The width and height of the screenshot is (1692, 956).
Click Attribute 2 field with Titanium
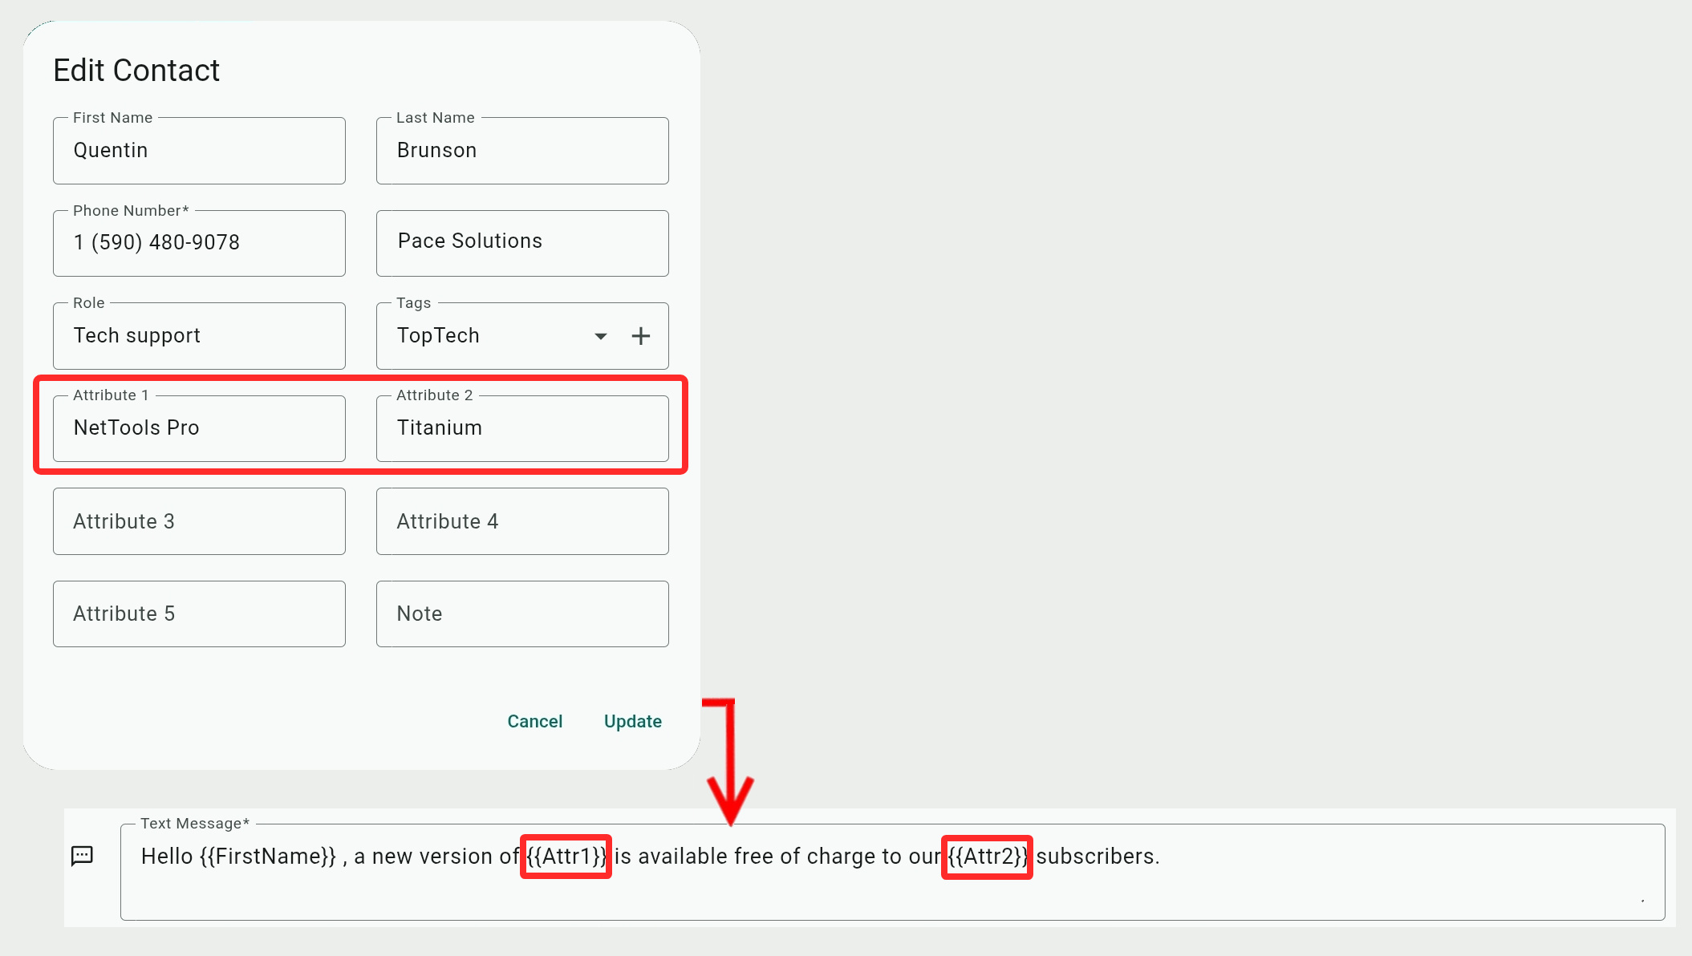tap(522, 428)
